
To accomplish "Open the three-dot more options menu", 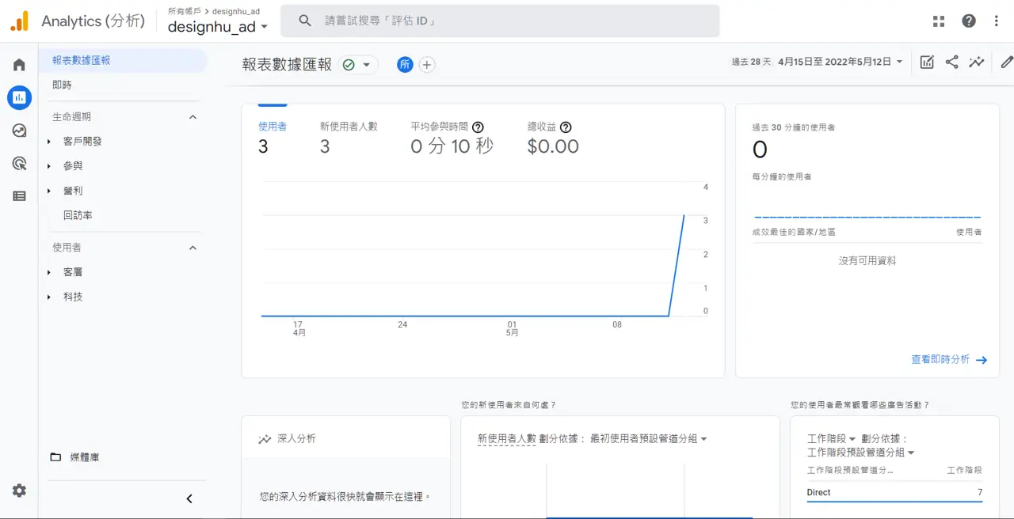I will tap(997, 21).
